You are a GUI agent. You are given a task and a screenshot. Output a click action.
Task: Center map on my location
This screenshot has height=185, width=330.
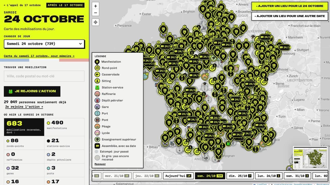coord(96,22)
